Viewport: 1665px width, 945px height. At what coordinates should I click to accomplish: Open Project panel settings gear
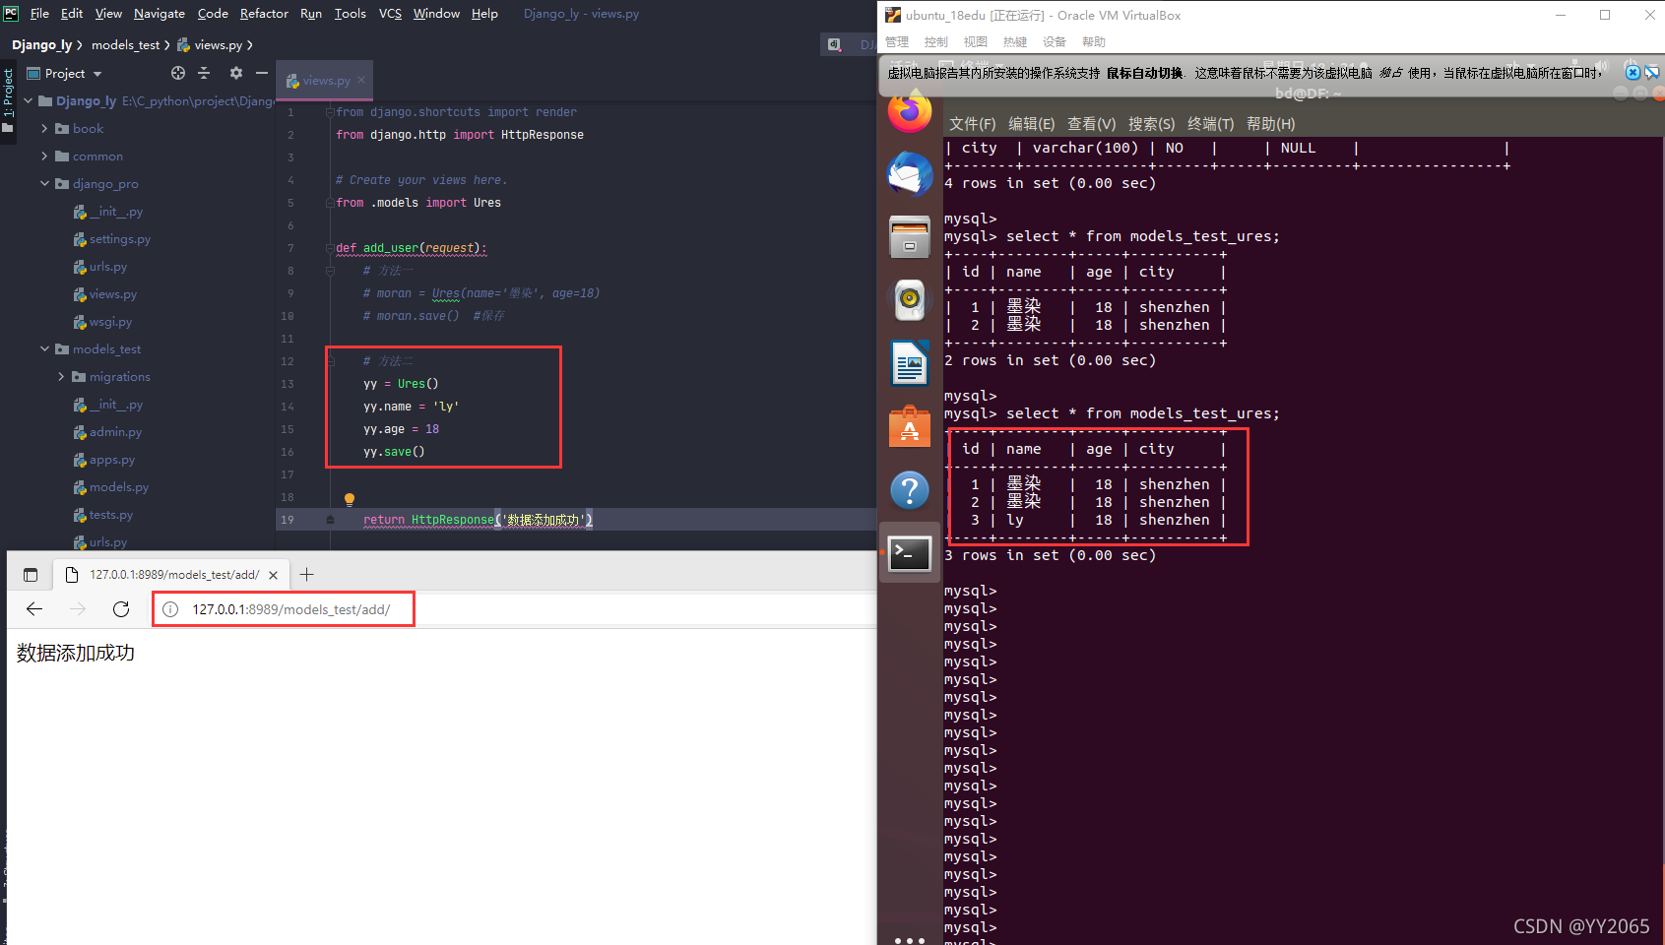click(x=235, y=73)
